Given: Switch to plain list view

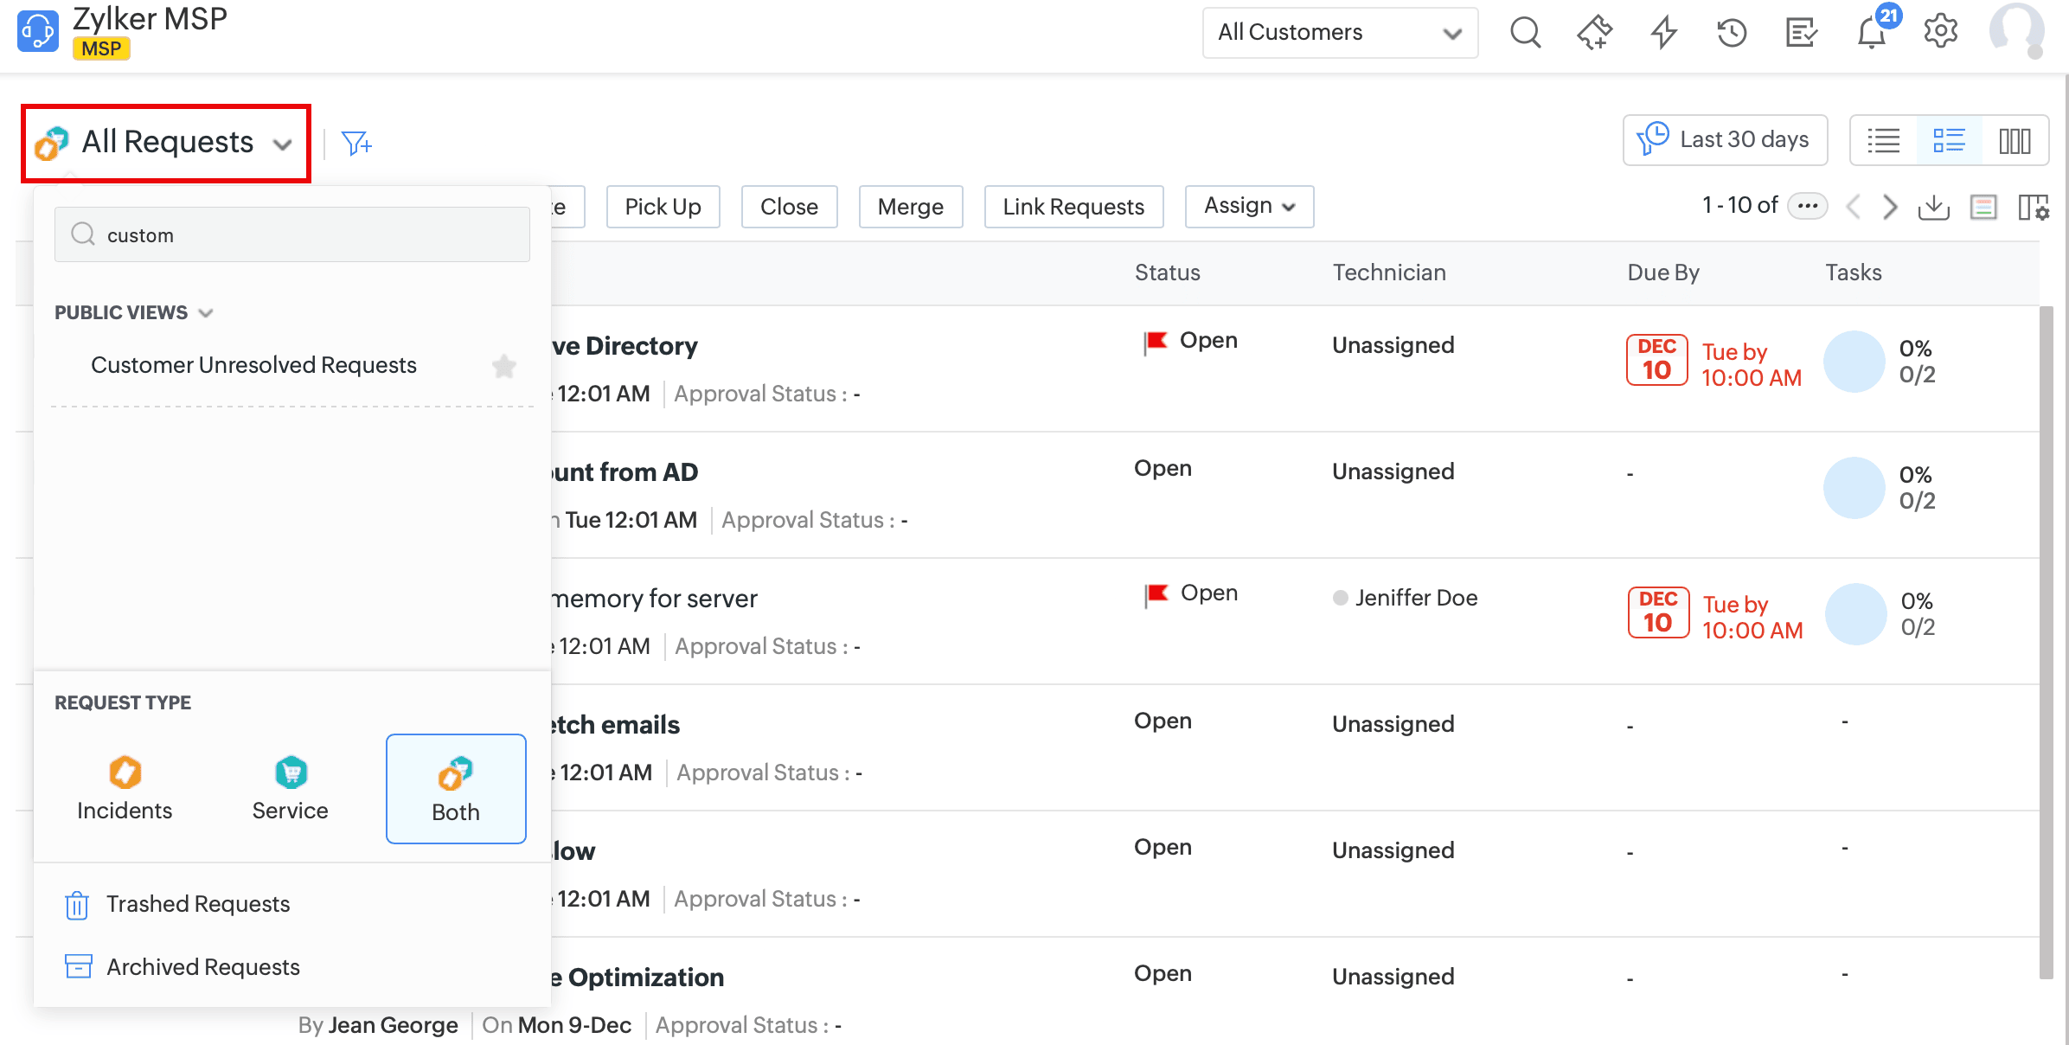Looking at the screenshot, I should [1883, 140].
